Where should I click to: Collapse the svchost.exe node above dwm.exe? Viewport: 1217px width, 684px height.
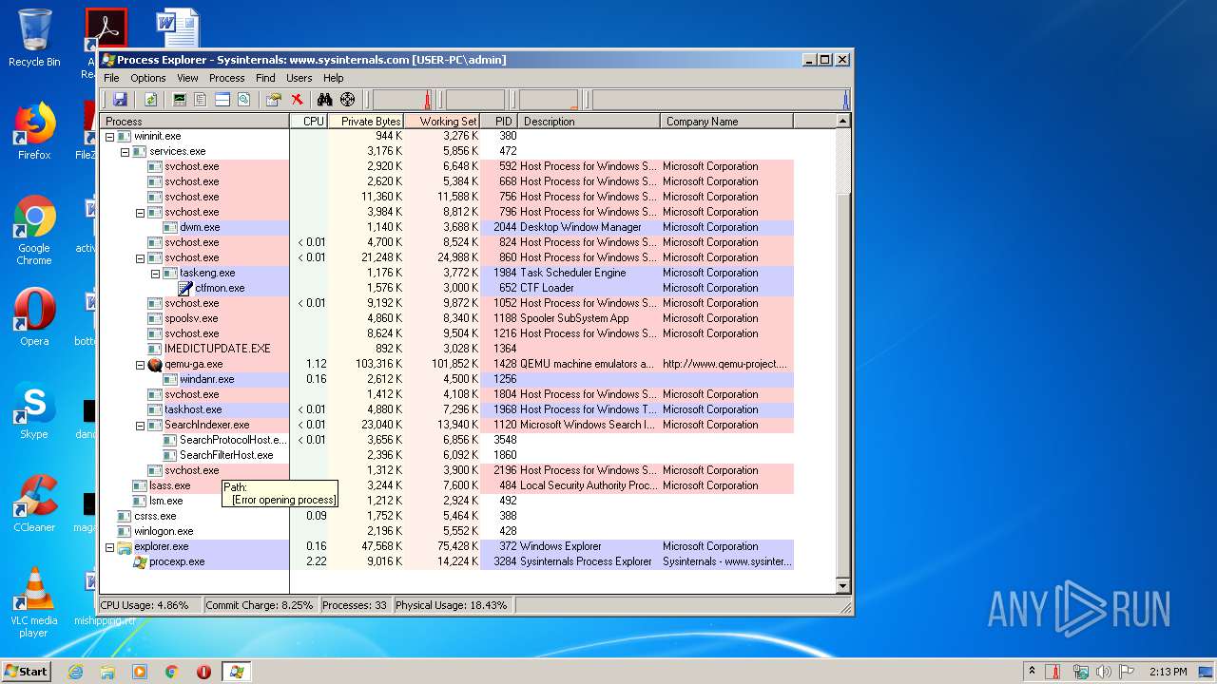click(x=140, y=212)
